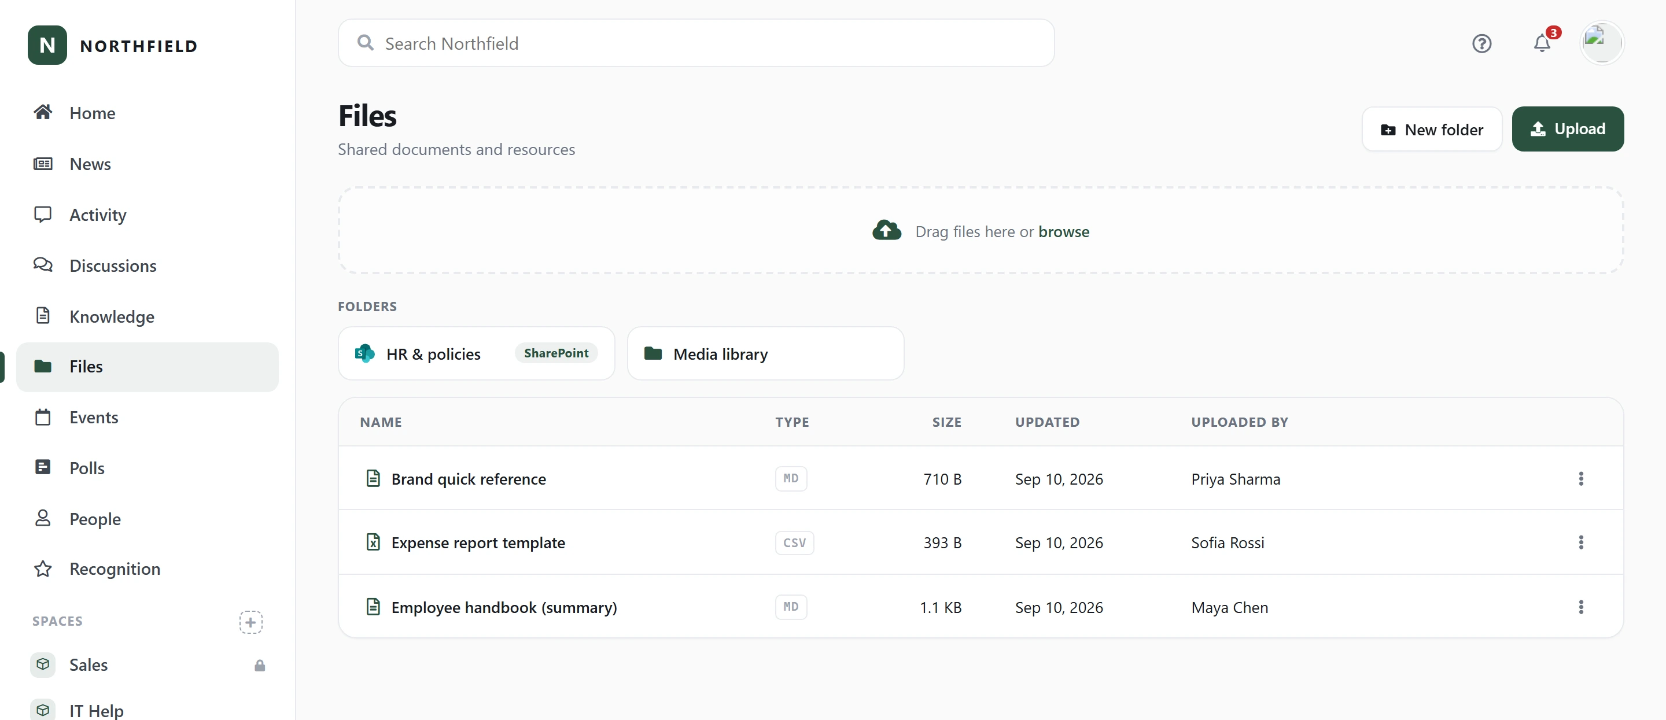
Task: Open Polls in sidebar
Action: 148,468
